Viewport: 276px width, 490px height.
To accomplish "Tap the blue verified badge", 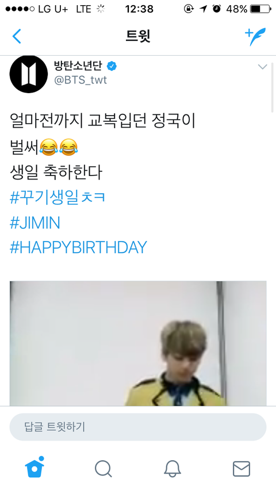I will 112,66.
